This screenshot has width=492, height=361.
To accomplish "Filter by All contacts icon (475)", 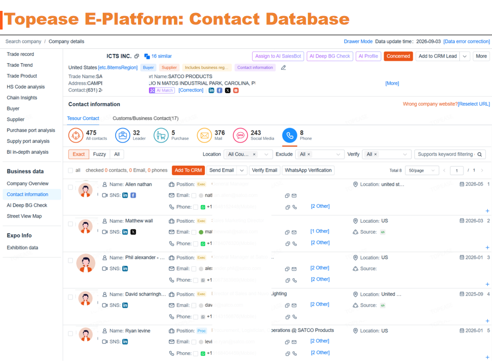I will point(76,136).
